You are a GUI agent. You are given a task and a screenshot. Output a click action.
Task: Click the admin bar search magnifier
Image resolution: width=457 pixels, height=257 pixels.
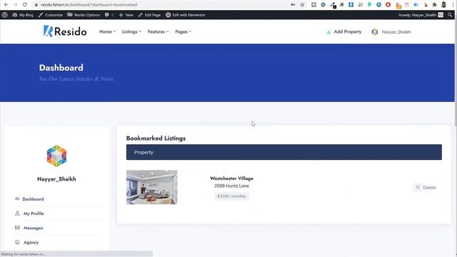pos(450,15)
